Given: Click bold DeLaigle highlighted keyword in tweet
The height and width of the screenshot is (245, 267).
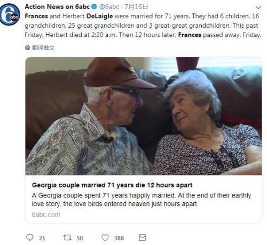Looking at the screenshot, I should (x=100, y=16).
